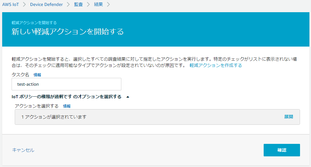Click the IoT ポリシーの権限が過剰です section heading
This screenshot has width=311, height=167.
click(66, 97)
